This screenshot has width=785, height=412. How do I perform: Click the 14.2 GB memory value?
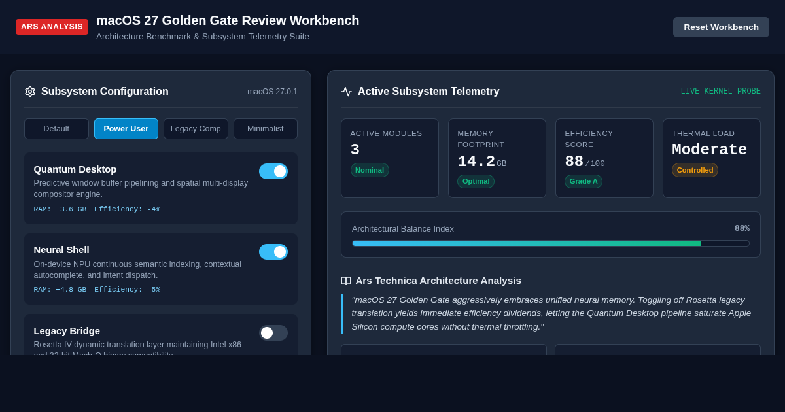coord(482,162)
